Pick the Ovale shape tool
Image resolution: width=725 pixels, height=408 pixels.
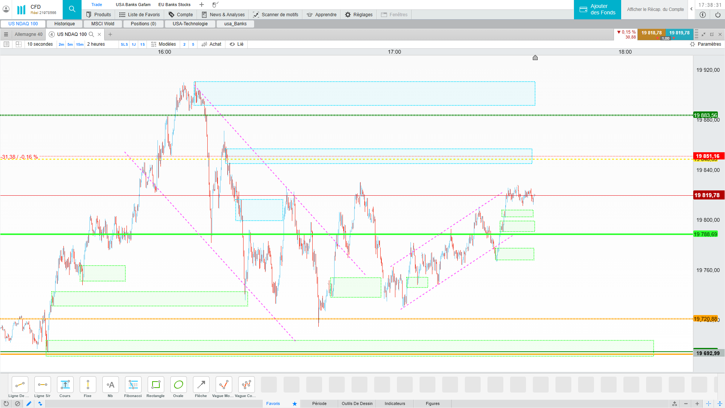tap(178, 385)
